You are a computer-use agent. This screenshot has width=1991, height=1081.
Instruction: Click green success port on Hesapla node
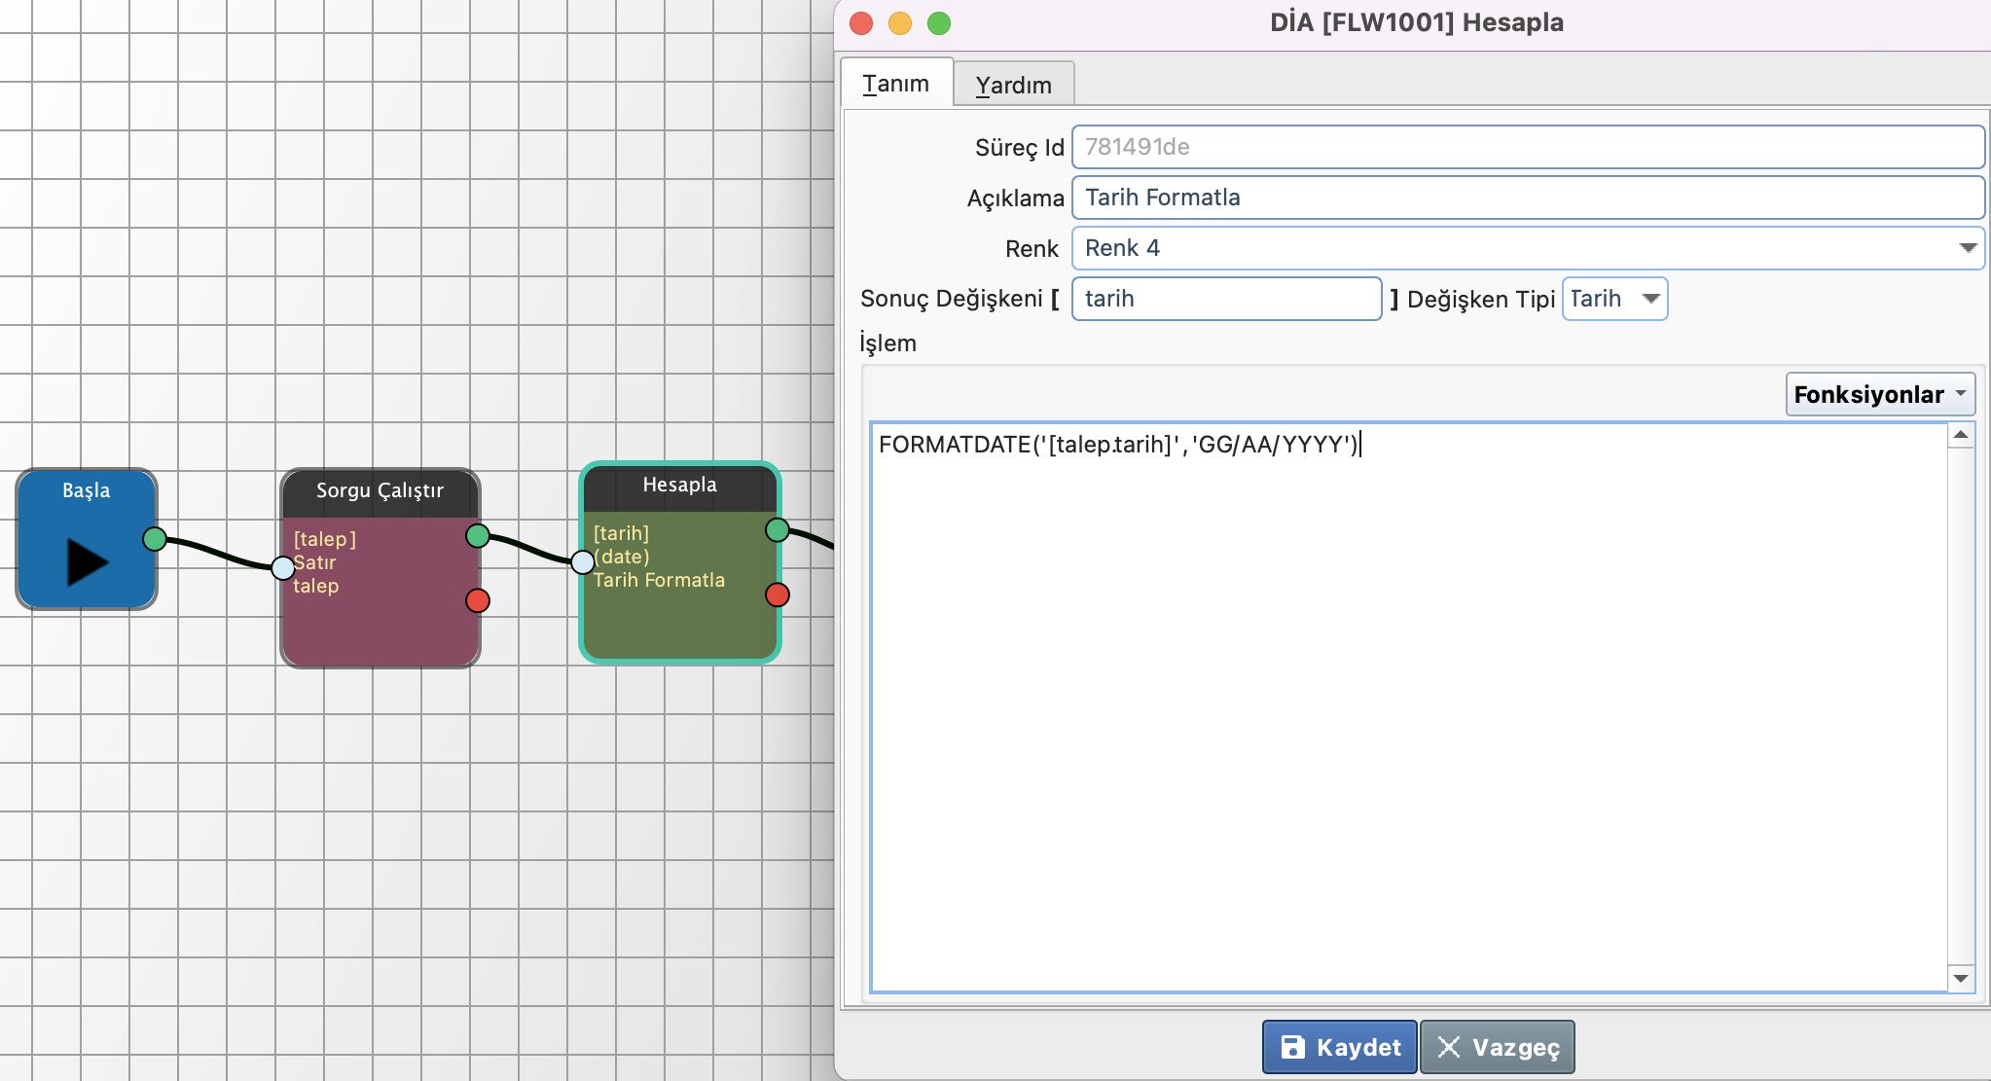tap(777, 529)
